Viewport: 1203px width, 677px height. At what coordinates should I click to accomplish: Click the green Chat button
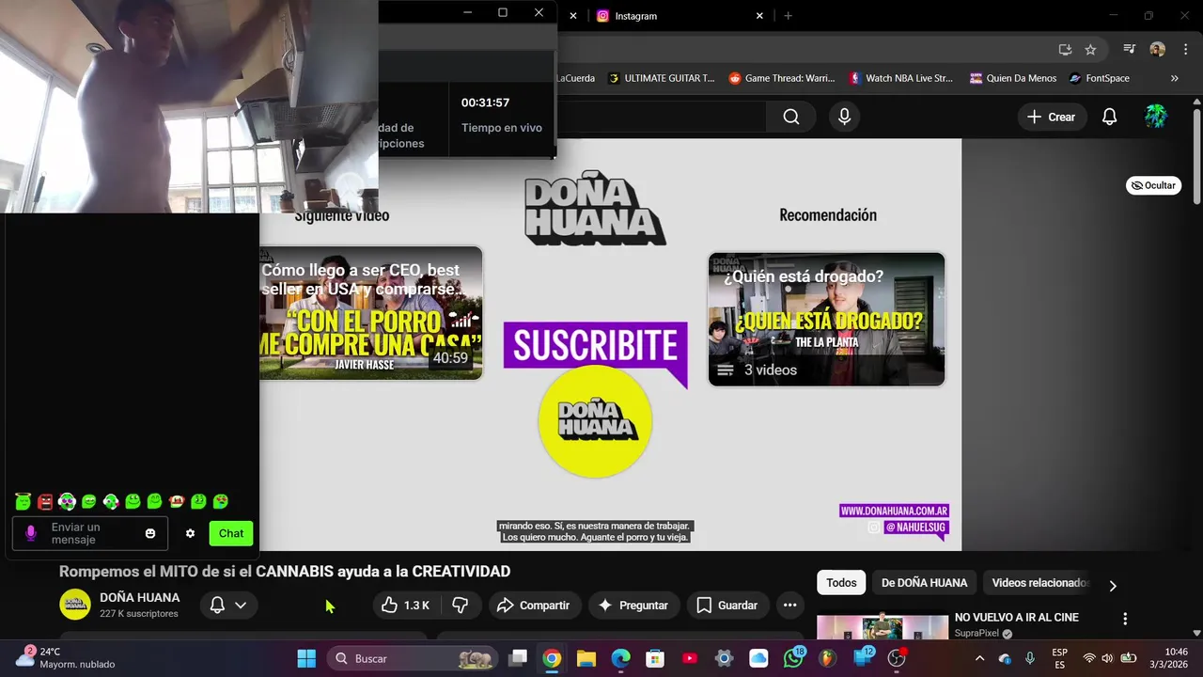tap(231, 533)
